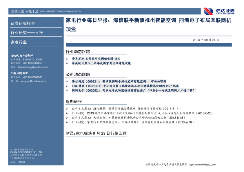Click the report date 2013年09月24日
This screenshot has width=244, height=172.
(x=206, y=40)
